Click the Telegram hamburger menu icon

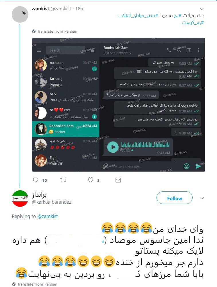[39, 50]
